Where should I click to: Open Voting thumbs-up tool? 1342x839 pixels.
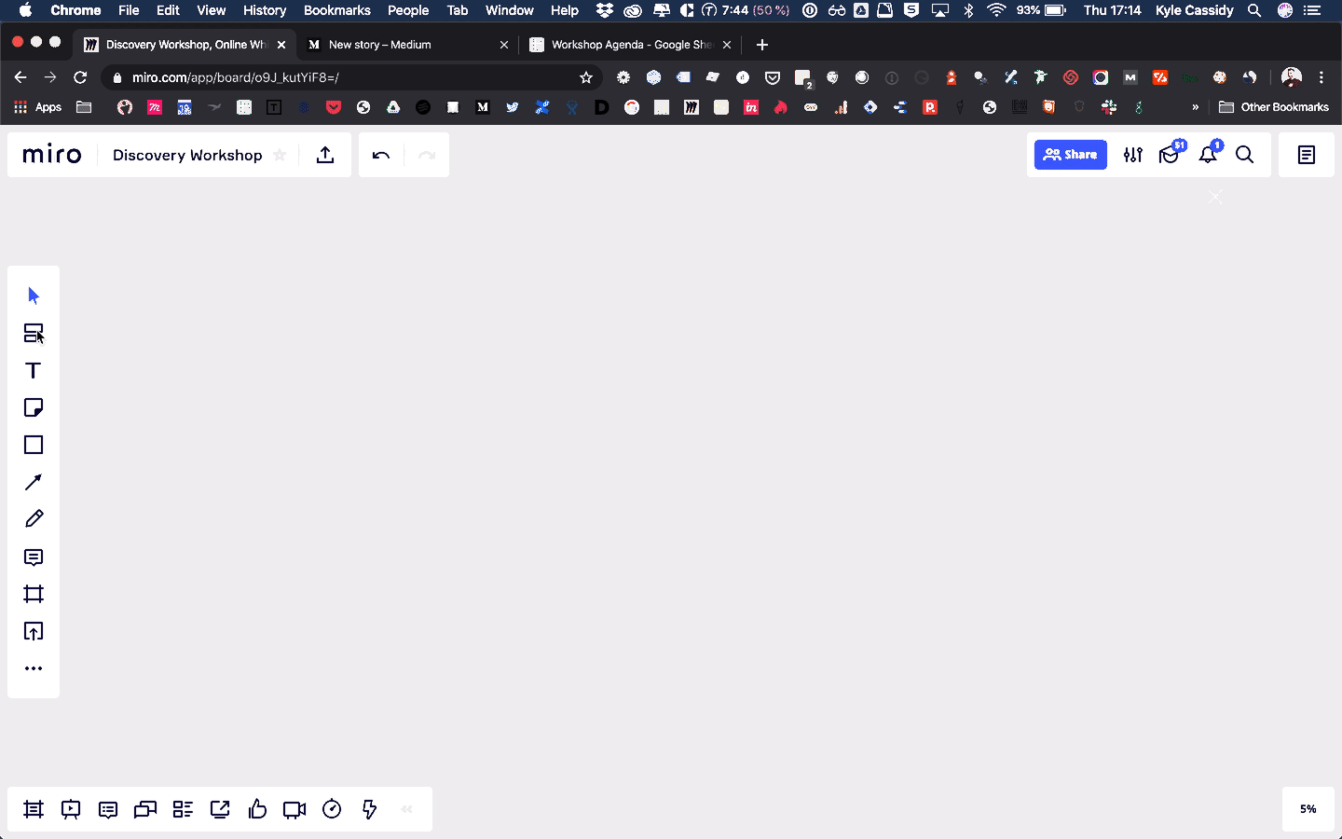pos(257,809)
